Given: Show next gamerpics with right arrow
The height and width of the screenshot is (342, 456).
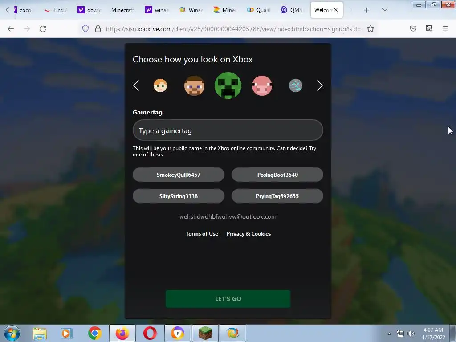Looking at the screenshot, I should point(320,85).
